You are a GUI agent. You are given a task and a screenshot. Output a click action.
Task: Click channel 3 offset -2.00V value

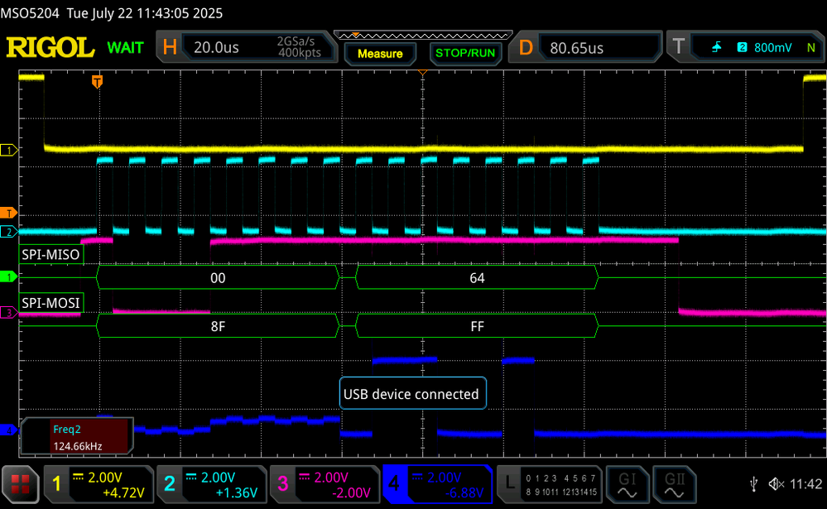pyautogui.click(x=351, y=492)
